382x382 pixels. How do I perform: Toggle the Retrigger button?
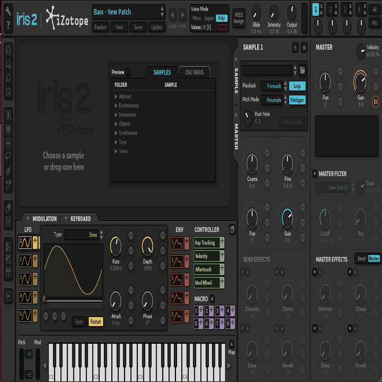(x=297, y=100)
